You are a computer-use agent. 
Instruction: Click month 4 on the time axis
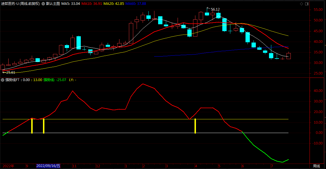[x=196, y=166]
